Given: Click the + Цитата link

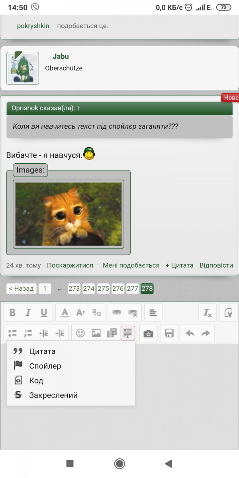Looking at the screenshot, I should 180,265.
